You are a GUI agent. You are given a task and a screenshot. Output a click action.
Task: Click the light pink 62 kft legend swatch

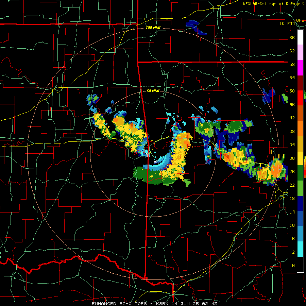(x=300, y=52)
